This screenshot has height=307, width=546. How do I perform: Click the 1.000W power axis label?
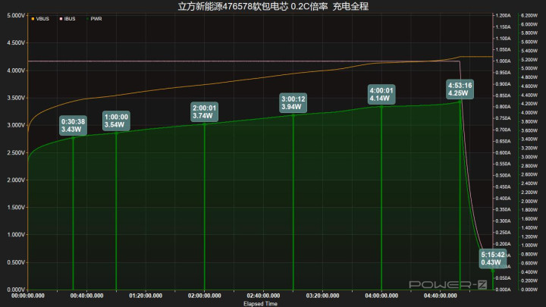coord(529,246)
